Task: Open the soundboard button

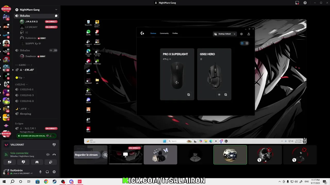Action: click(51, 162)
